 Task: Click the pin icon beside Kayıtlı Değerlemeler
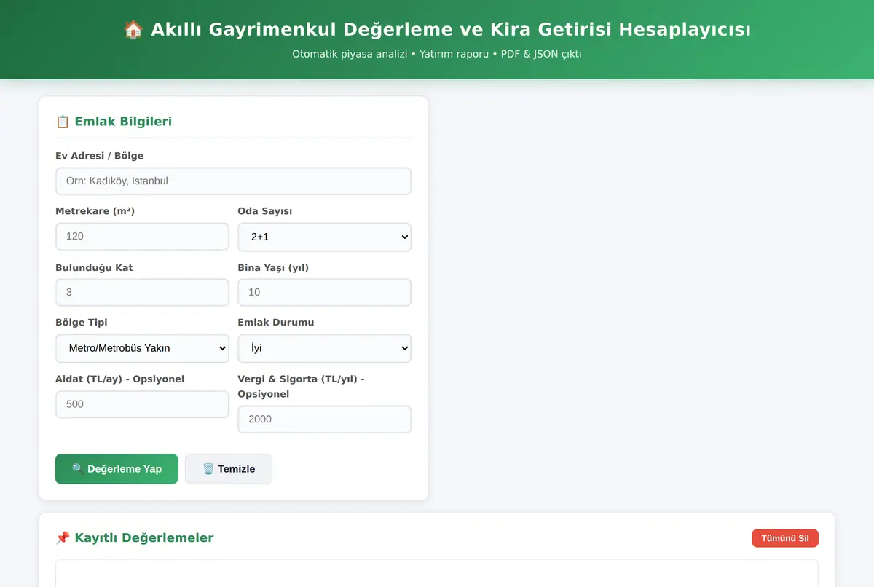[x=63, y=538]
